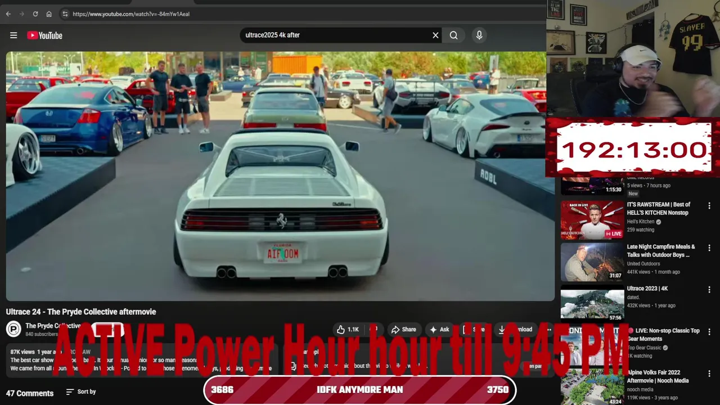Open the 1:15:30 video thumbnail
The image size is (720, 405).
point(592,186)
